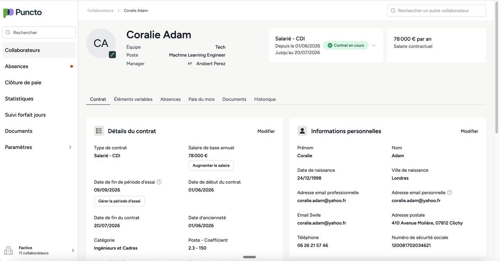The width and height of the screenshot is (499, 261).
Task: Click Modifier for Informations personnelles
Action: click(469, 131)
